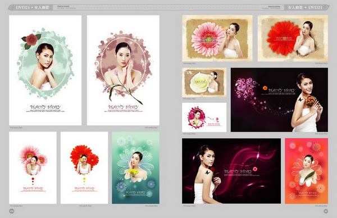Open the pink gerbera beige landscape thumbnail
This screenshot has width=337, height=218.
pyautogui.click(x=217, y=38)
